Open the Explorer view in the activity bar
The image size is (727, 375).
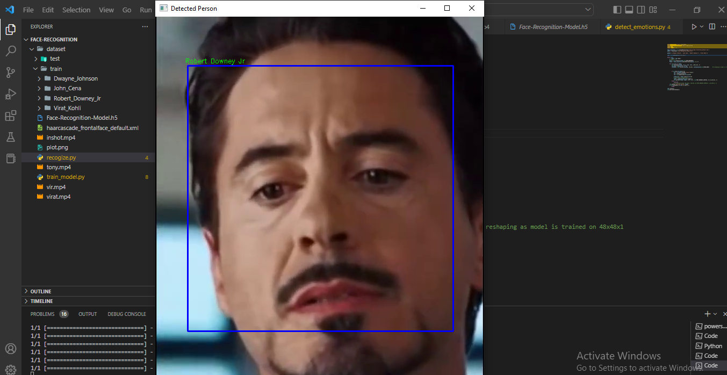pos(11,30)
